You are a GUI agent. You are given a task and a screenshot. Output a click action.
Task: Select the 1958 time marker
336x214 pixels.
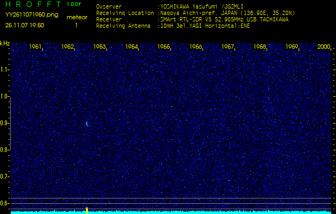(x=260, y=47)
